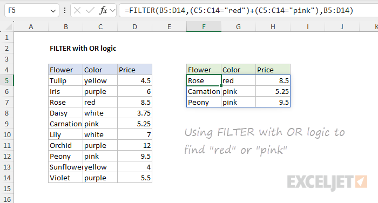
Task: Click the cancel (X) icon in formula bar
Action: click(x=77, y=10)
